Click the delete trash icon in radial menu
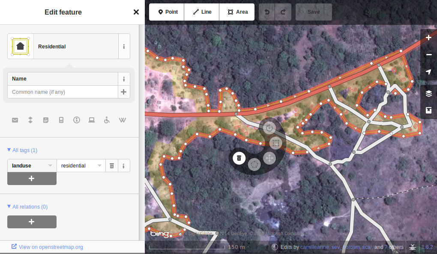437x254 pixels. click(x=239, y=158)
